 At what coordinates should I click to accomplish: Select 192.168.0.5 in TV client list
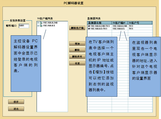49,25
